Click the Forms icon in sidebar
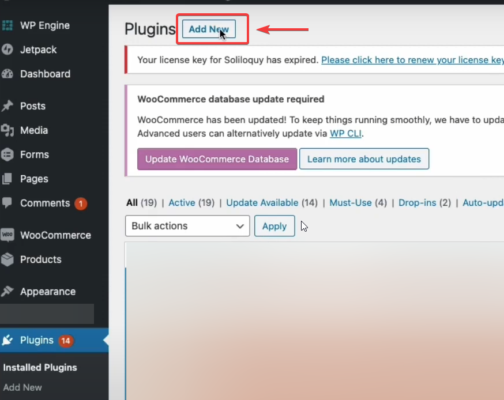This screenshot has height=400, width=504. point(7,154)
